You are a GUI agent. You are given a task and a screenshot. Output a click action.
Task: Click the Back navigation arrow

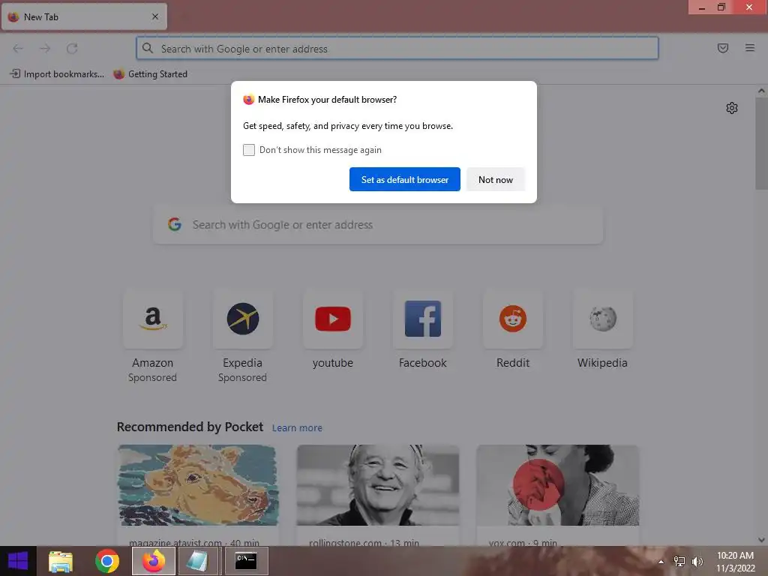[x=18, y=49]
